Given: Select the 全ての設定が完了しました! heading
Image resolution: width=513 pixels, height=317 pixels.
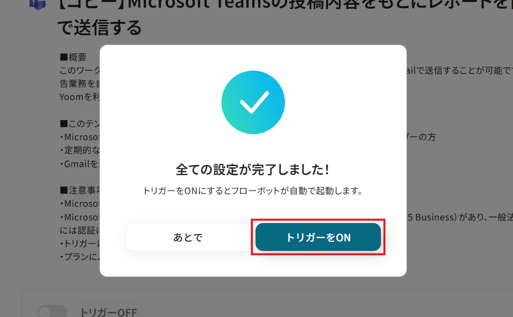Looking at the screenshot, I should (x=253, y=170).
